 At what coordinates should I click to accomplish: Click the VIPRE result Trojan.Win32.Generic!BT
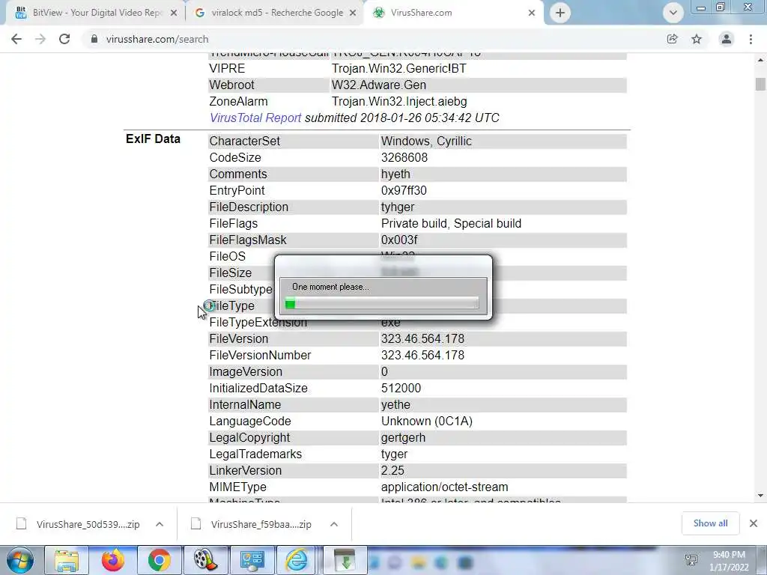tap(399, 68)
